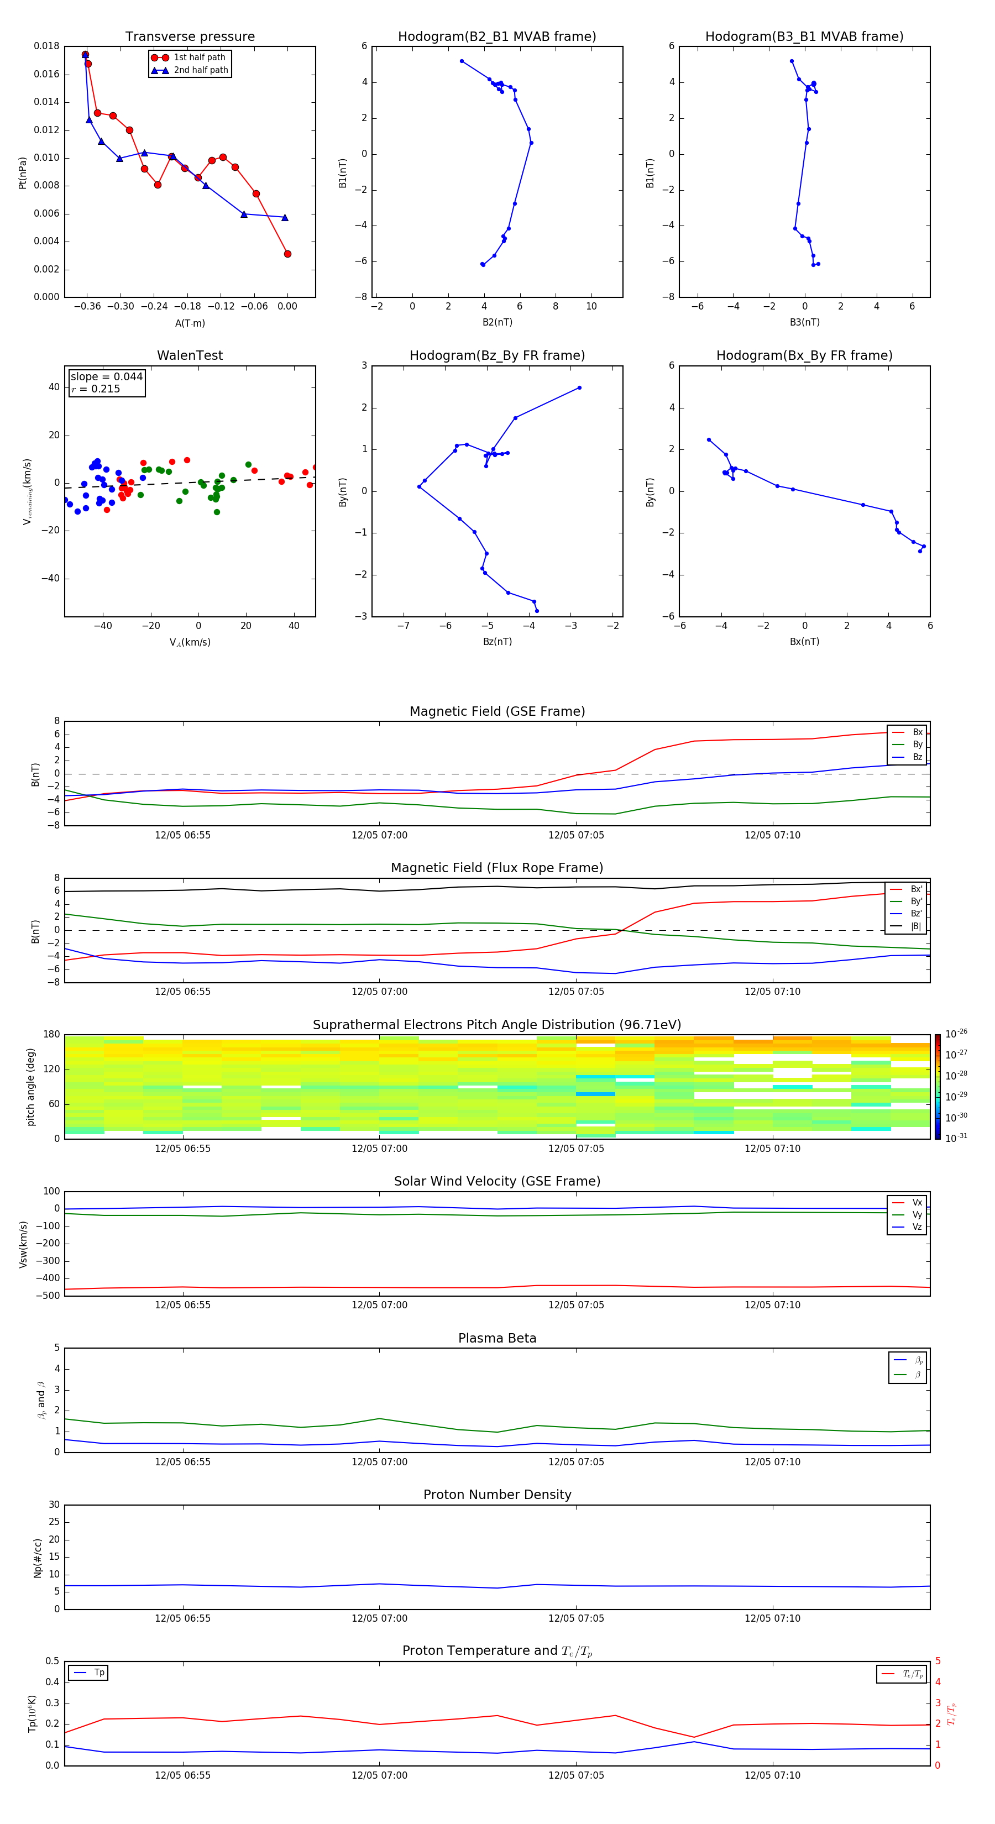Image resolution: width=995 pixels, height=1824 pixels.
Task: Click the '12/05 07:00' tick label under Plasma Beta
Action: (380, 1461)
